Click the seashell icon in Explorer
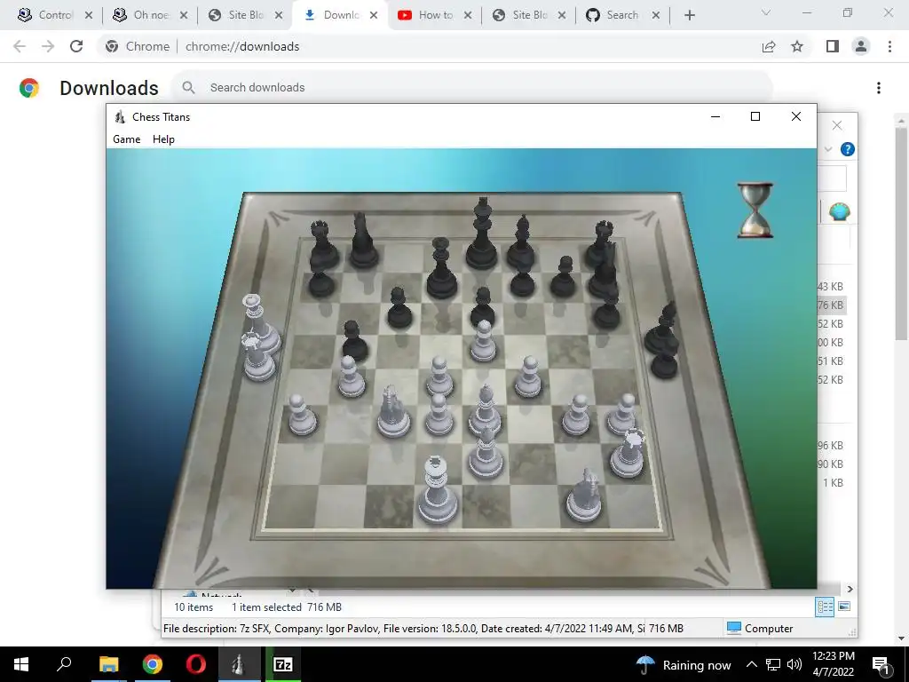Viewport: 909px width, 682px height. 840,212
